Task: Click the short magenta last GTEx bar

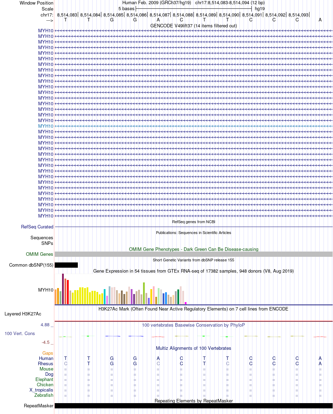Action: (x=185, y=303)
